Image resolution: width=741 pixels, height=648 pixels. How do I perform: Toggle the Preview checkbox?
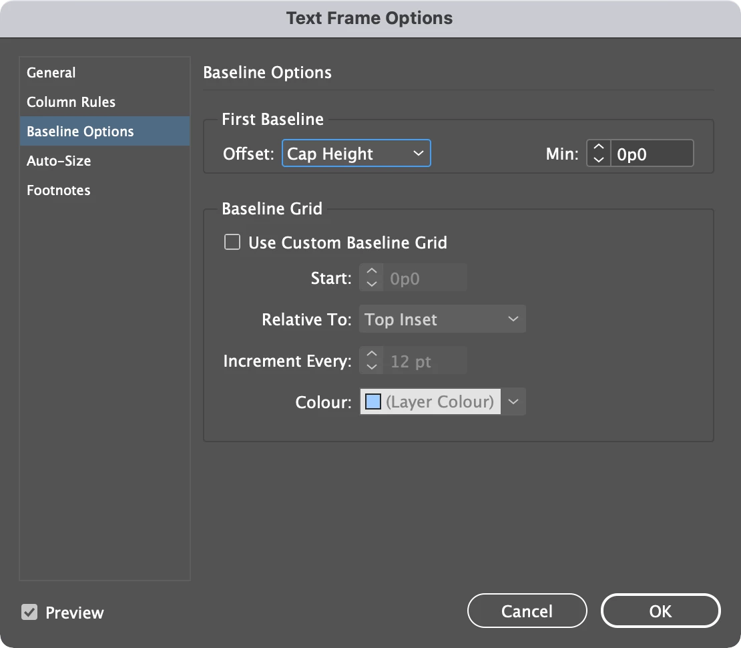click(x=29, y=612)
